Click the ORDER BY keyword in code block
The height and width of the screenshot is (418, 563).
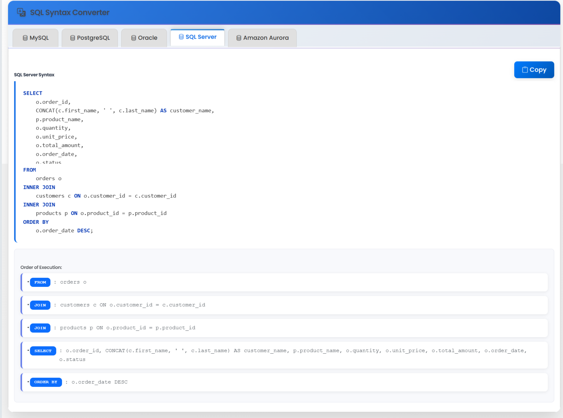pos(36,222)
